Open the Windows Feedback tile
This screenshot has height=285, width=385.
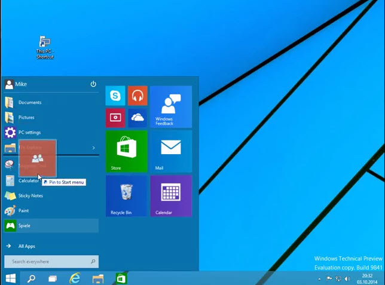171,107
